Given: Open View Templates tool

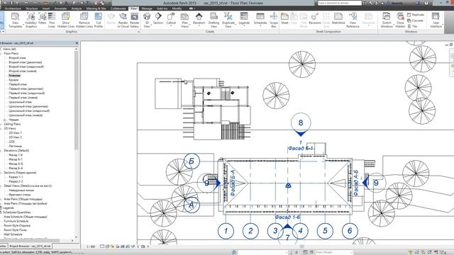Looking at the screenshot, I should point(16,21).
